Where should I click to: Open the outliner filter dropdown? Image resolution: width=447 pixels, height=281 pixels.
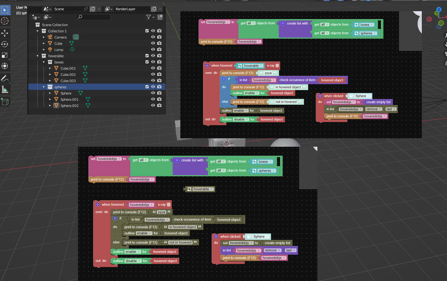coord(150,17)
